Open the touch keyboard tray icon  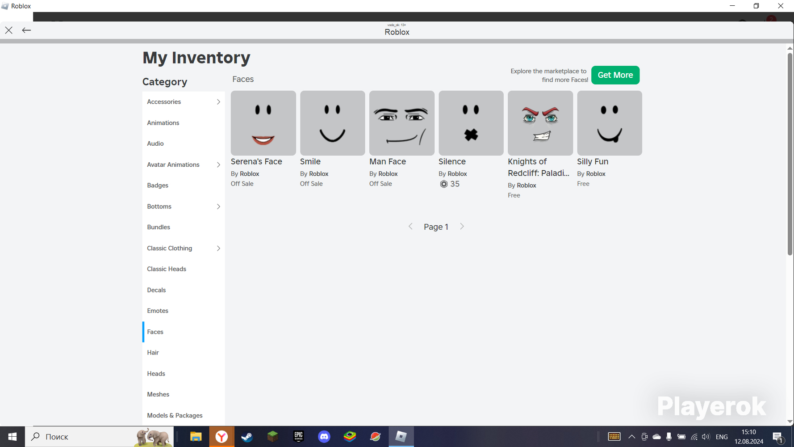coord(614,437)
